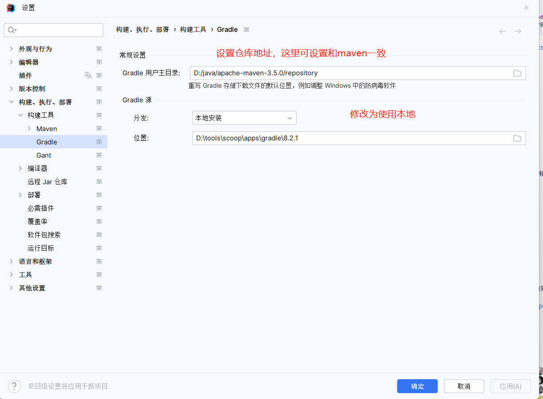Click the search field magnifier icon
Screen dimensions: 543x399
(12, 30)
